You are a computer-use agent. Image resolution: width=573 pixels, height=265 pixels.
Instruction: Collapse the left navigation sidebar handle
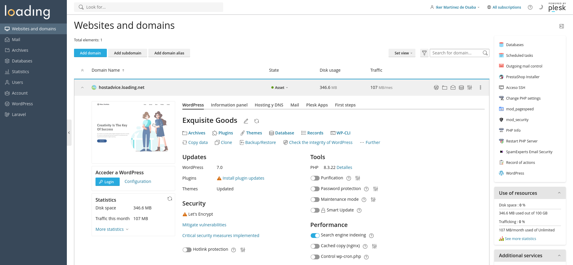(69, 133)
